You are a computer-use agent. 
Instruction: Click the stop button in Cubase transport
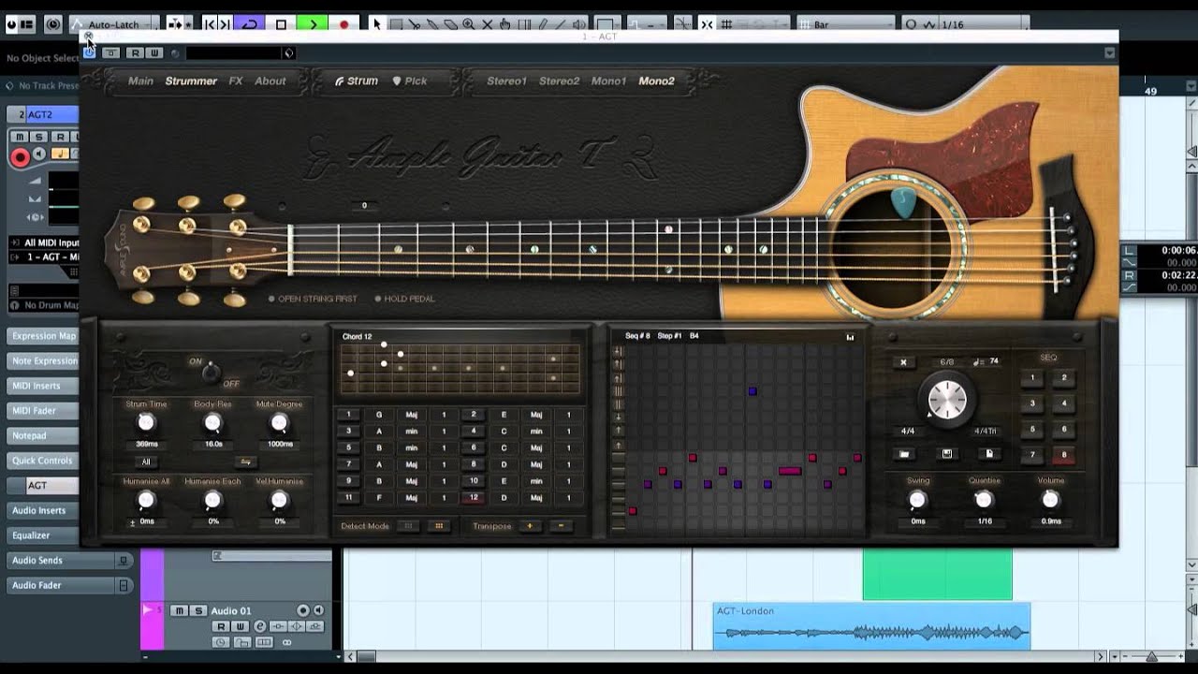[281, 24]
